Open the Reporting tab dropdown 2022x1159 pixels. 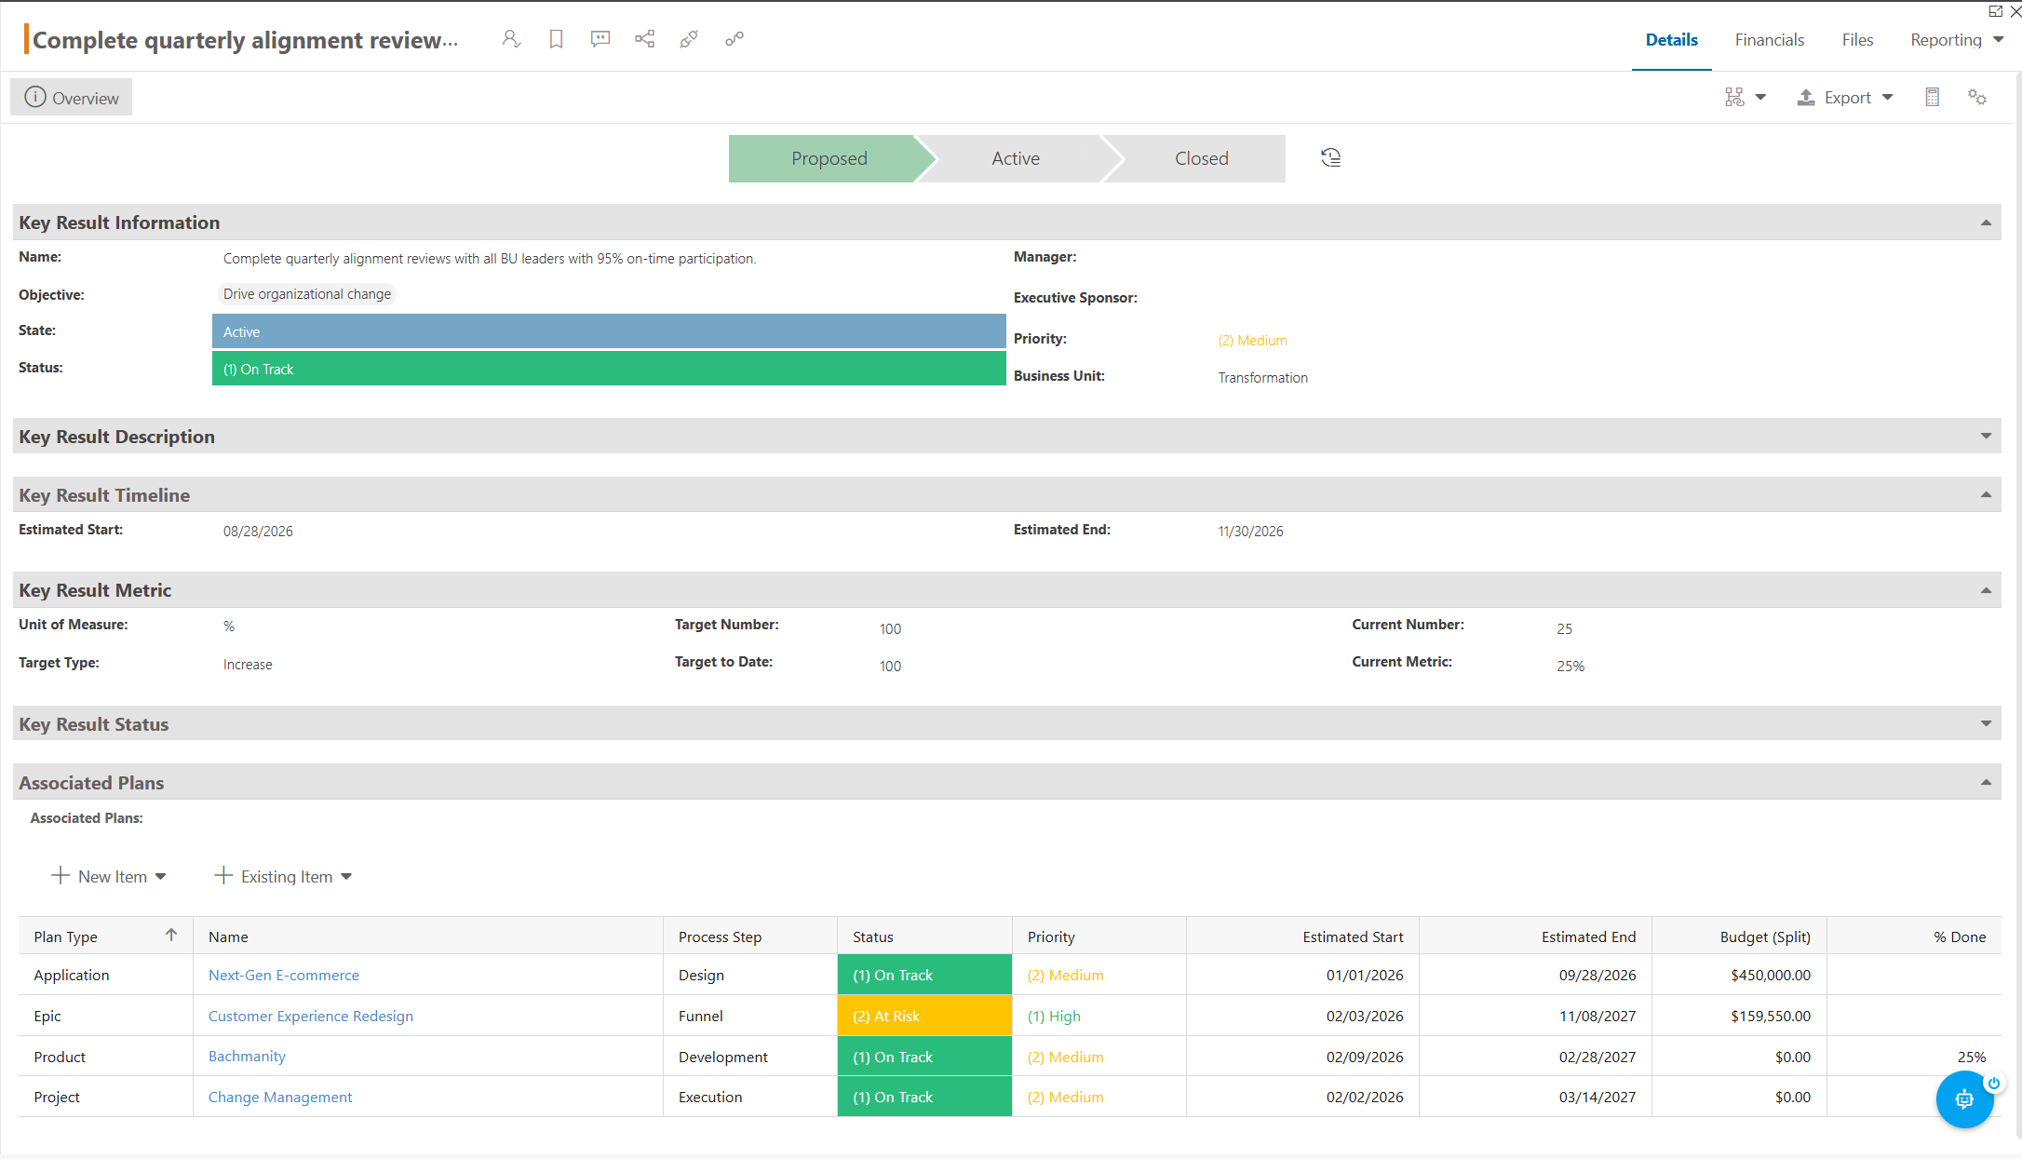pyautogui.click(x=1956, y=40)
